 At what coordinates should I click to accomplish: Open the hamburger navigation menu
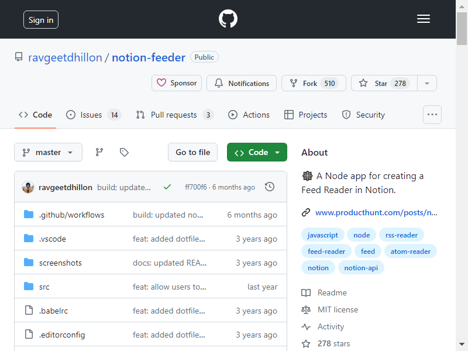coord(423,19)
